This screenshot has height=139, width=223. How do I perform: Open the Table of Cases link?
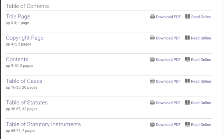[x=24, y=81]
